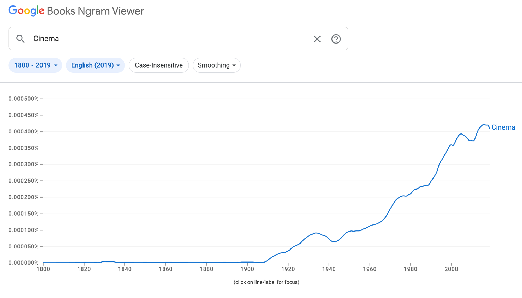Viewport: 522px width, 298px height.
Task: Click into the Cinema search text field
Action: 170,39
